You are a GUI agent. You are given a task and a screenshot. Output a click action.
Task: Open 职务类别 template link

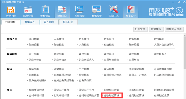[x=84, y=39]
